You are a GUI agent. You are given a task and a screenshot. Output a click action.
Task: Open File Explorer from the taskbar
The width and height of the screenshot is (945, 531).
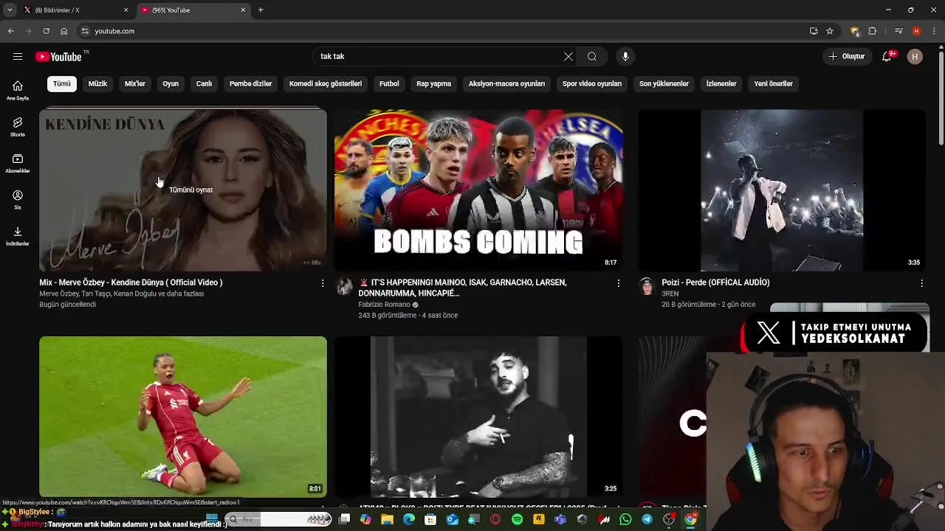pyautogui.click(x=387, y=520)
